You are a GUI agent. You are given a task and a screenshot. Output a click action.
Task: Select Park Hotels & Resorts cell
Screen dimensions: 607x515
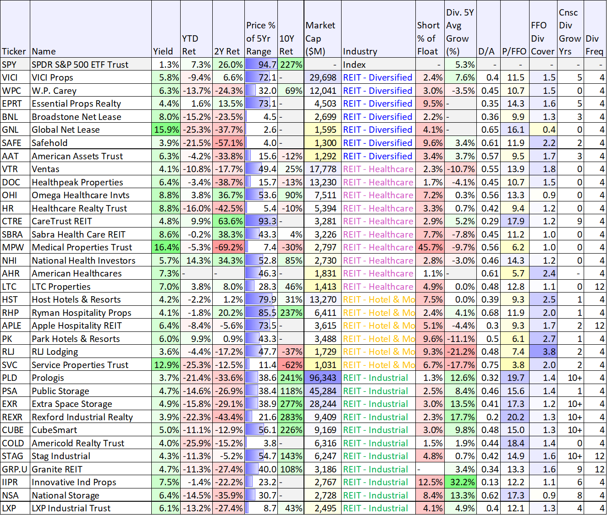click(91, 339)
